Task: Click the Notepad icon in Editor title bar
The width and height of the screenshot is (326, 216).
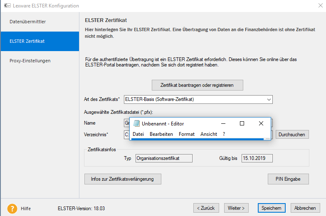Action: [x=136, y=123]
